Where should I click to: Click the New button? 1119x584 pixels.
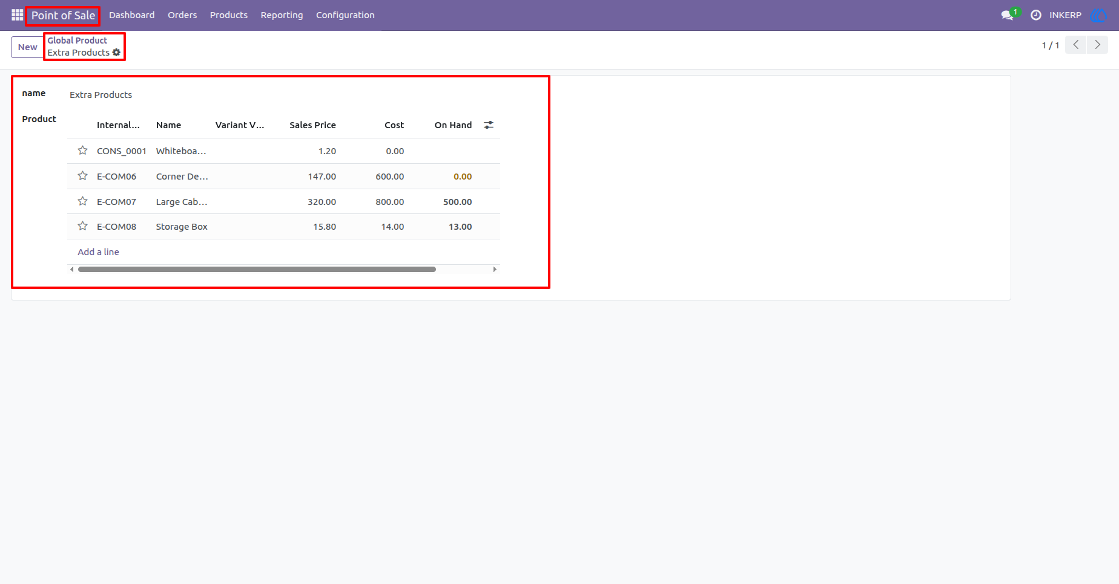point(27,47)
